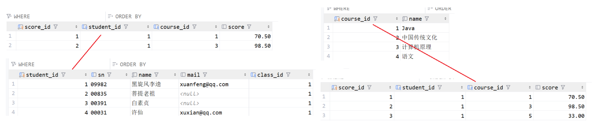Filter student_id column in two-row score table
The height and width of the screenshot is (127, 596).
pyautogui.click(x=126, y=26)
